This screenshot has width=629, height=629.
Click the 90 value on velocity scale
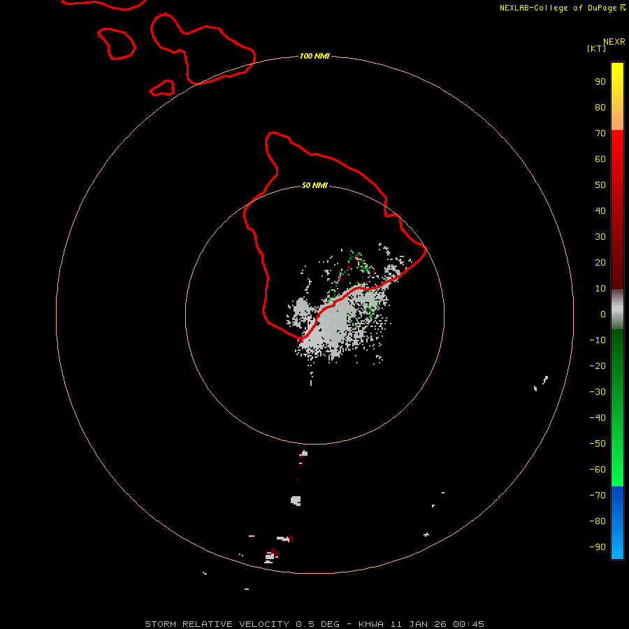600,82
